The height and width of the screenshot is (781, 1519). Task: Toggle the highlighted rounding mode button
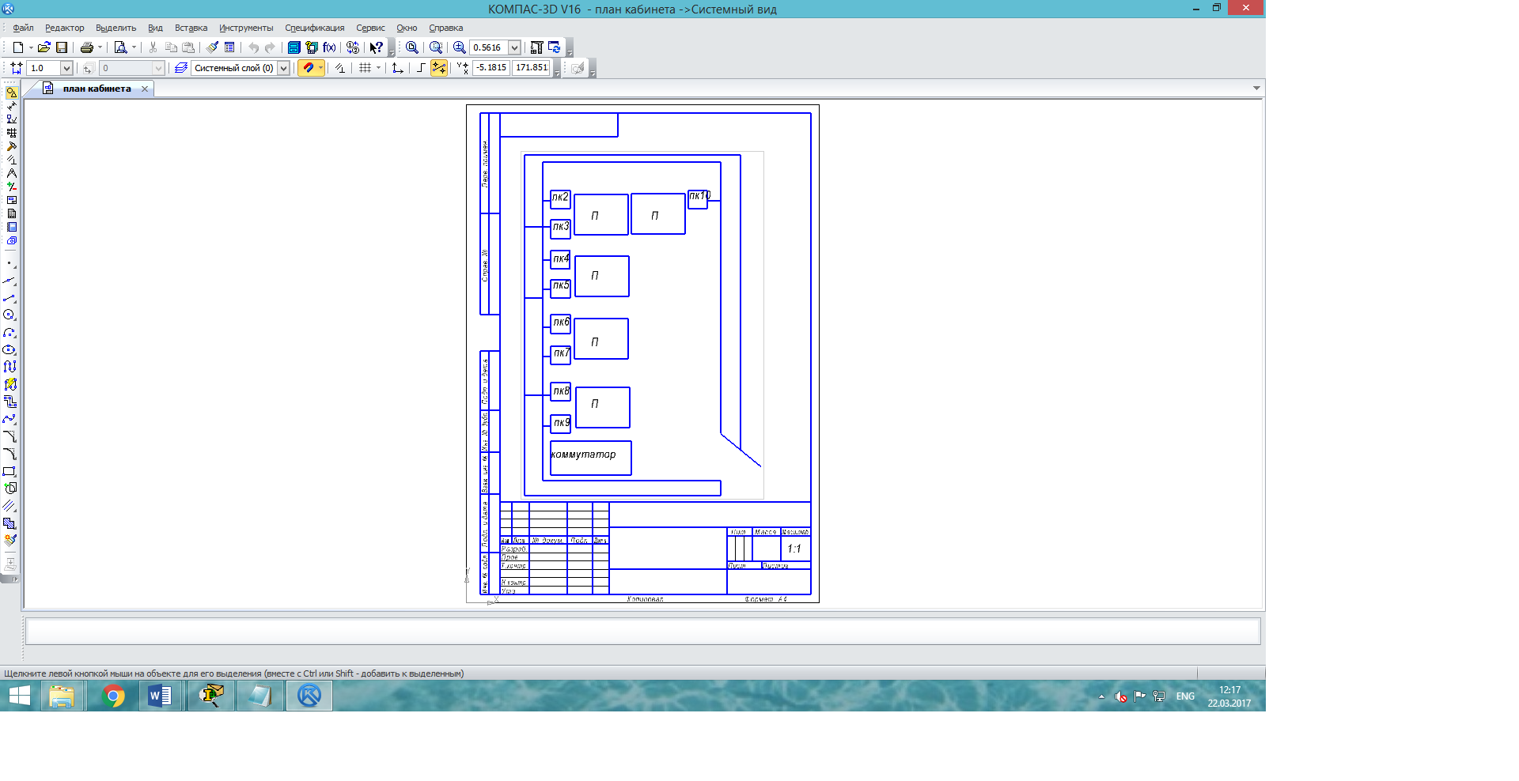click(438, 68)
